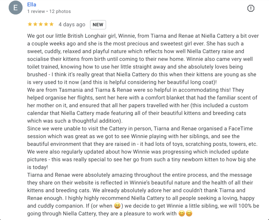This screenshot has height=220, width=269.
Task: Click the word "calendar" in the review
Action: point(38,113)
